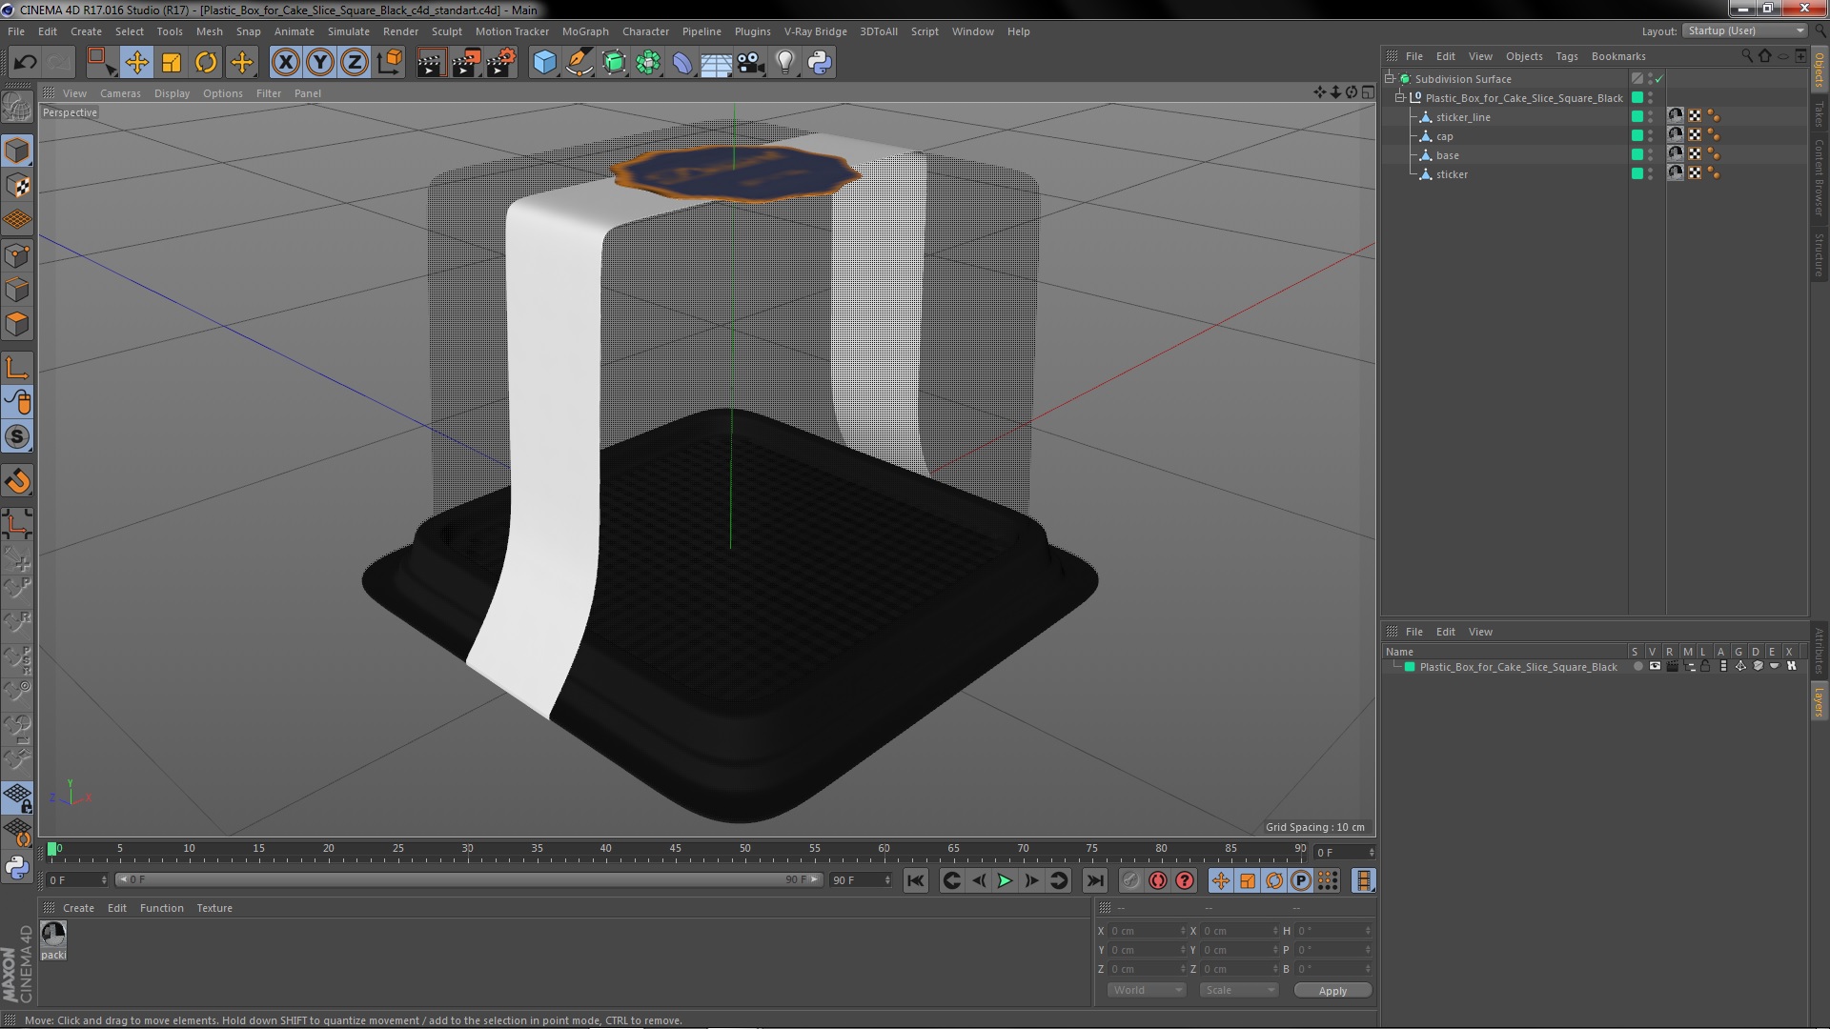This screenshot has height=1029, width=1830.
Task: Toggle Subdivision Surface enable checkmark
Action: click(1658, 79)
